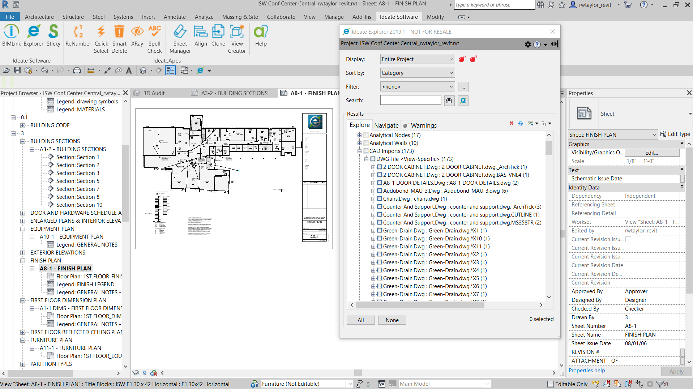The height and width of the screenshot is (389, 693).
Task: Open the Collaborate ribbon tab
Action: point(281,17)
